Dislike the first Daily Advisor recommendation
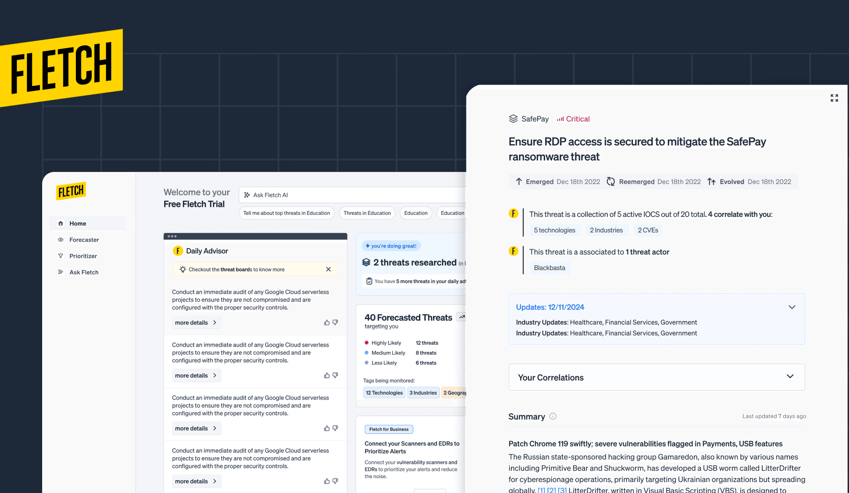 [x=335, y=322]
